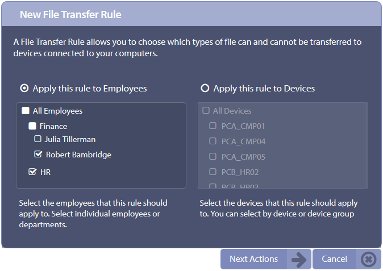
Task: Select Apply this rule to Devices radio
Action: tap(205, 88)
